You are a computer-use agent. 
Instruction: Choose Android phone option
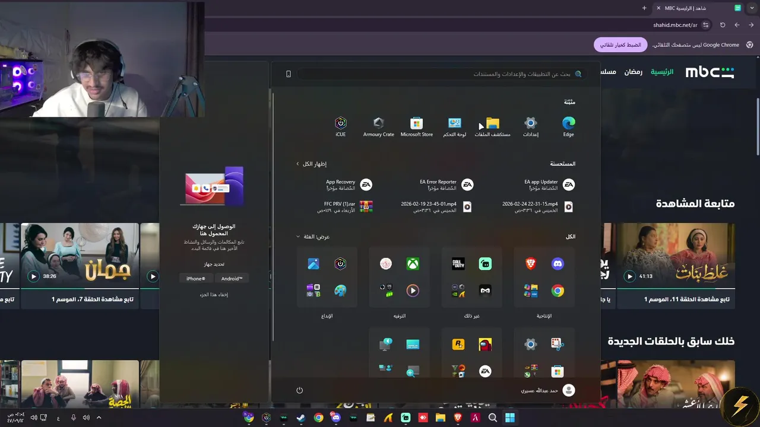pos(232,279)
